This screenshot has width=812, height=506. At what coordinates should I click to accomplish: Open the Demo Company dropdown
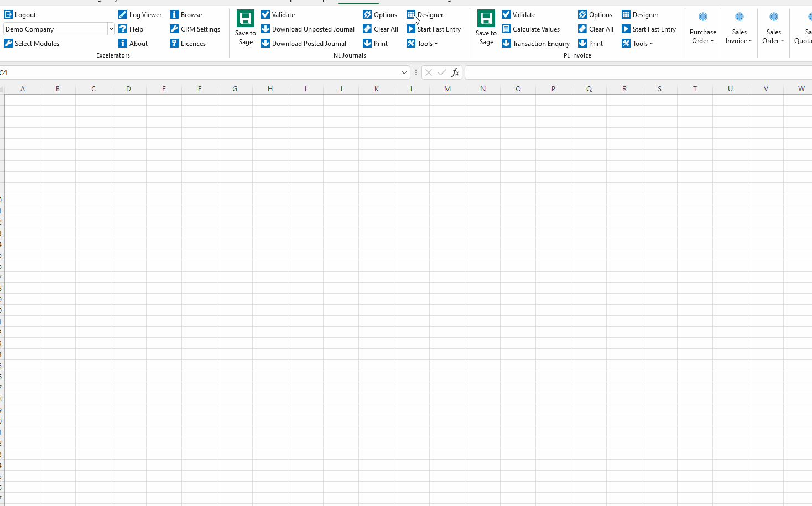coord(111,29)
